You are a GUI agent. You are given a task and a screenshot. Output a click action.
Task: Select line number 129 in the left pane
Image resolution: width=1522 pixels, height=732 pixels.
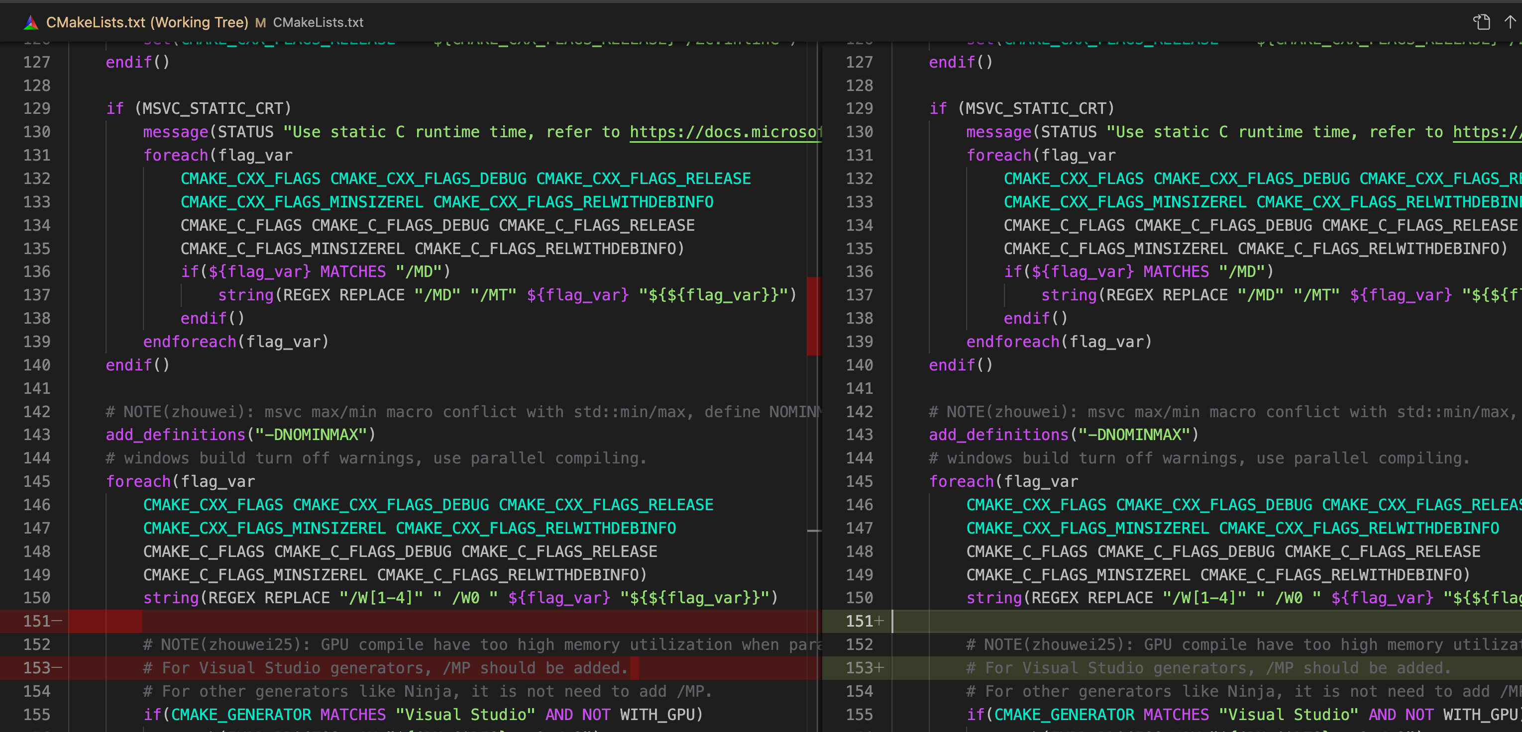pos(37,108)
